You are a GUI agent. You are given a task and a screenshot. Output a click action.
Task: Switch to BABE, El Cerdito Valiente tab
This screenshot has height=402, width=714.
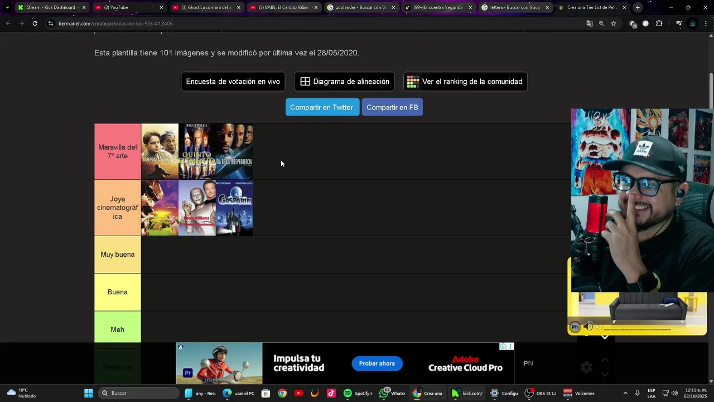[283, 7]
